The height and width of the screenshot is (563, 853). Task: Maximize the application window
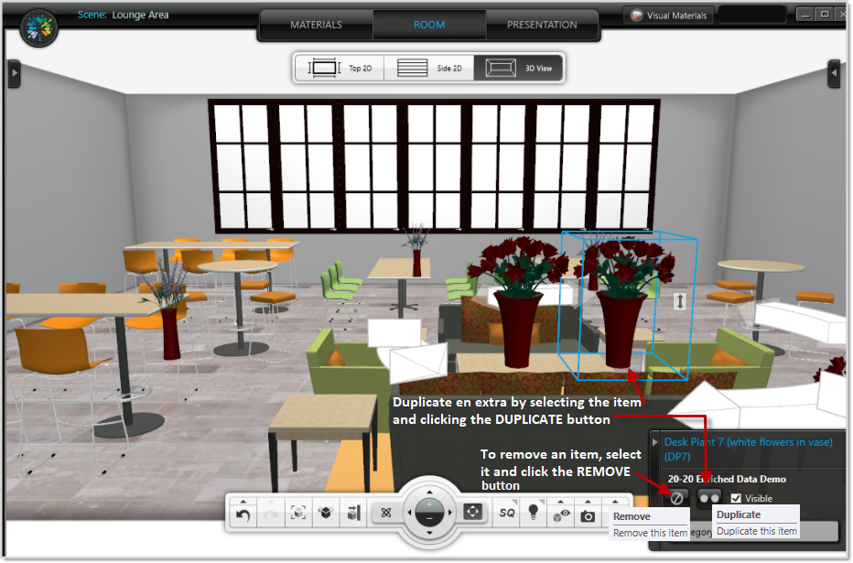click(x=825, y=15)
